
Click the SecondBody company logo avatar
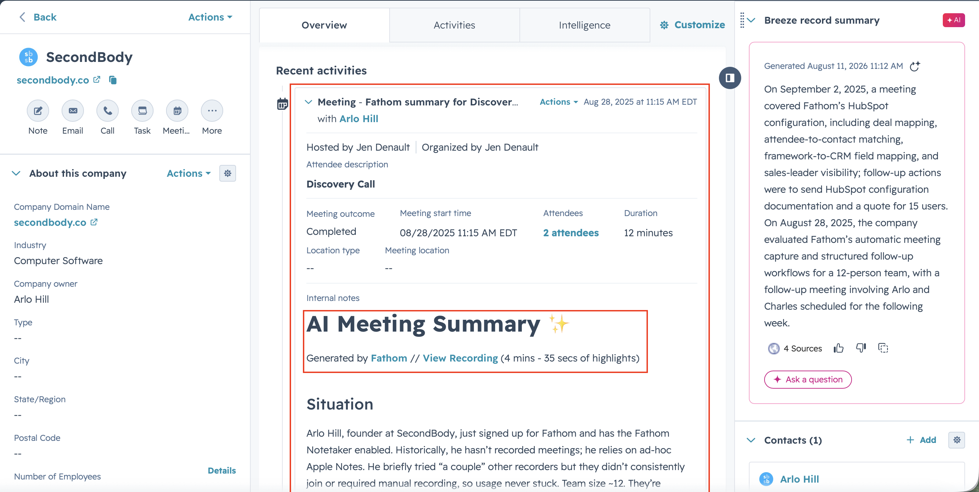coord(29,57)
